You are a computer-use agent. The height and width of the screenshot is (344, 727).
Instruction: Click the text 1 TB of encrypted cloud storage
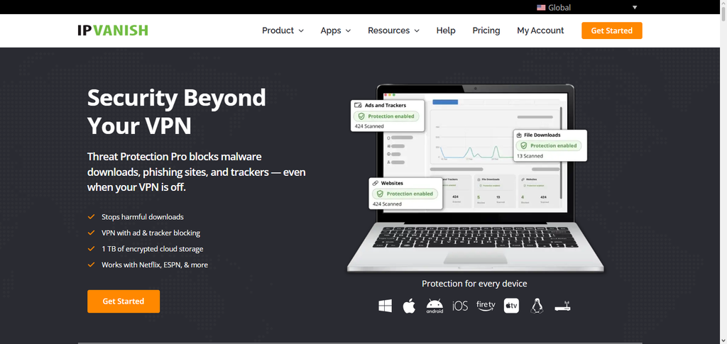(152, 249)
